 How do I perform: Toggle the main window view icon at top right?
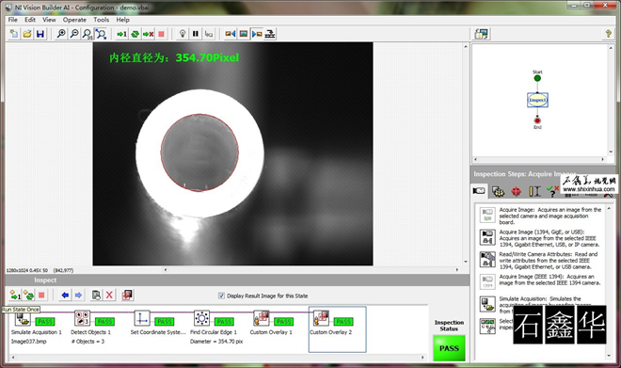[x=482, y=34]
